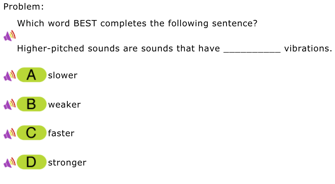Play audio for answer C faster

tap(10, 134)
